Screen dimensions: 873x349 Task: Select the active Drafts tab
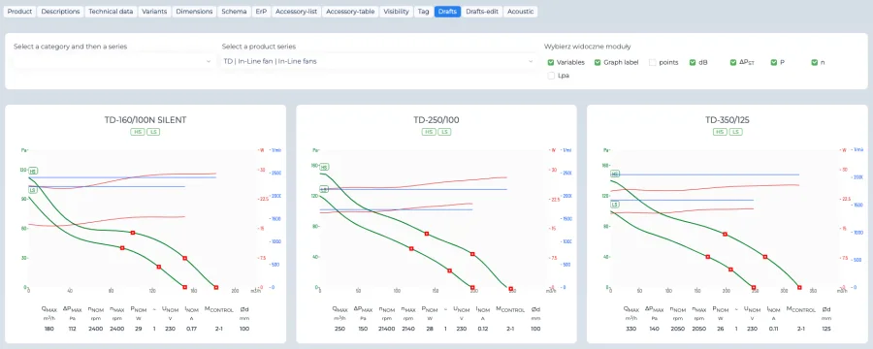click(x=447, y=11)
